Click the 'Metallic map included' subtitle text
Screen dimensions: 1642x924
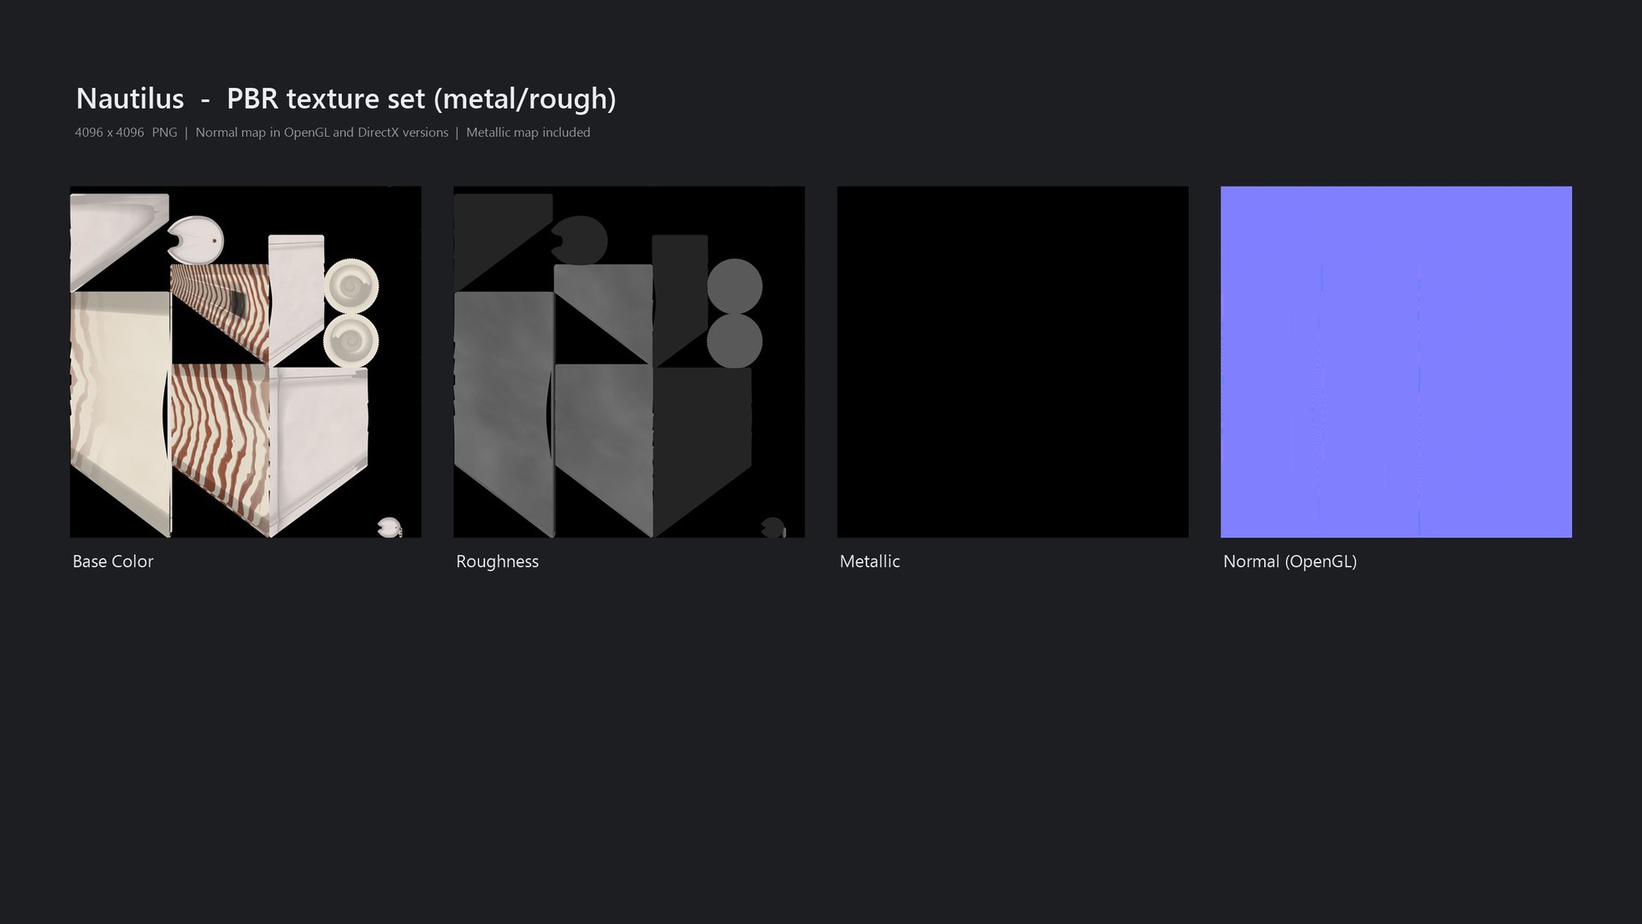click(528, 133)
